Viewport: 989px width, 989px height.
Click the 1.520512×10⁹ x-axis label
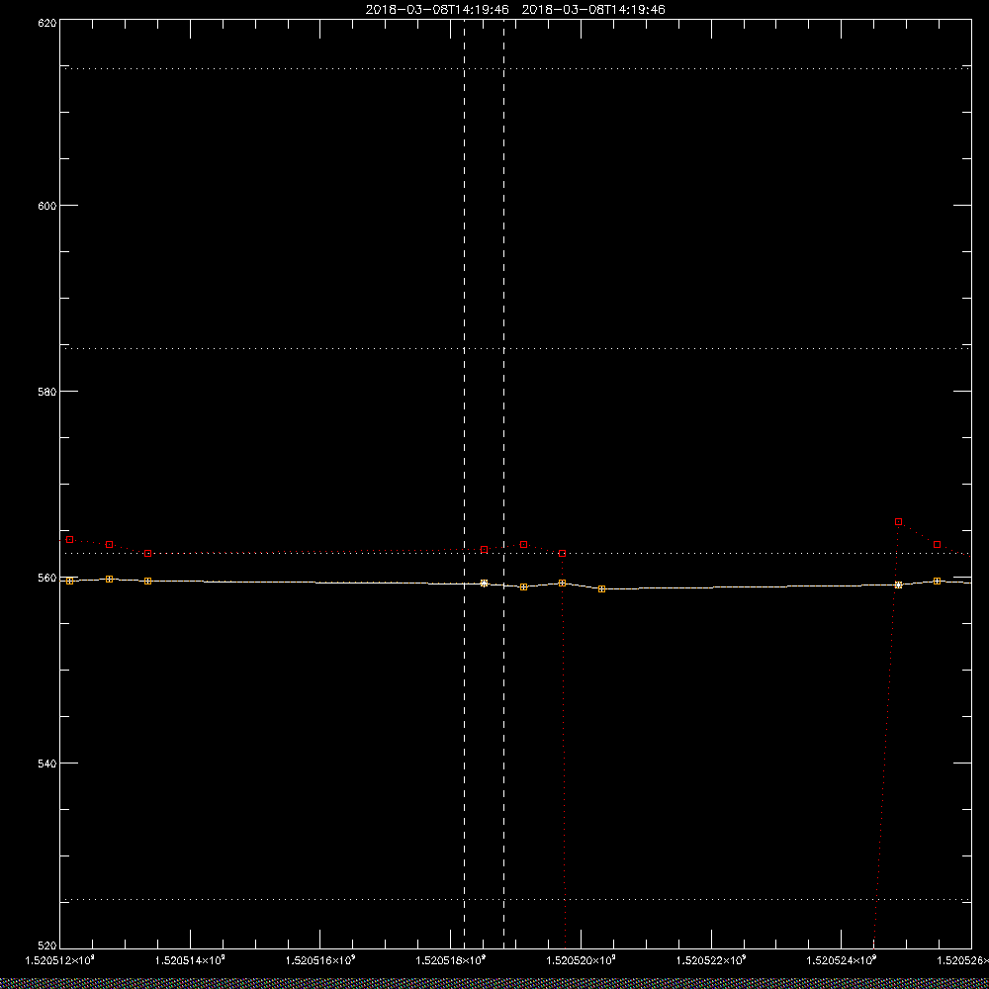point(60,960)
